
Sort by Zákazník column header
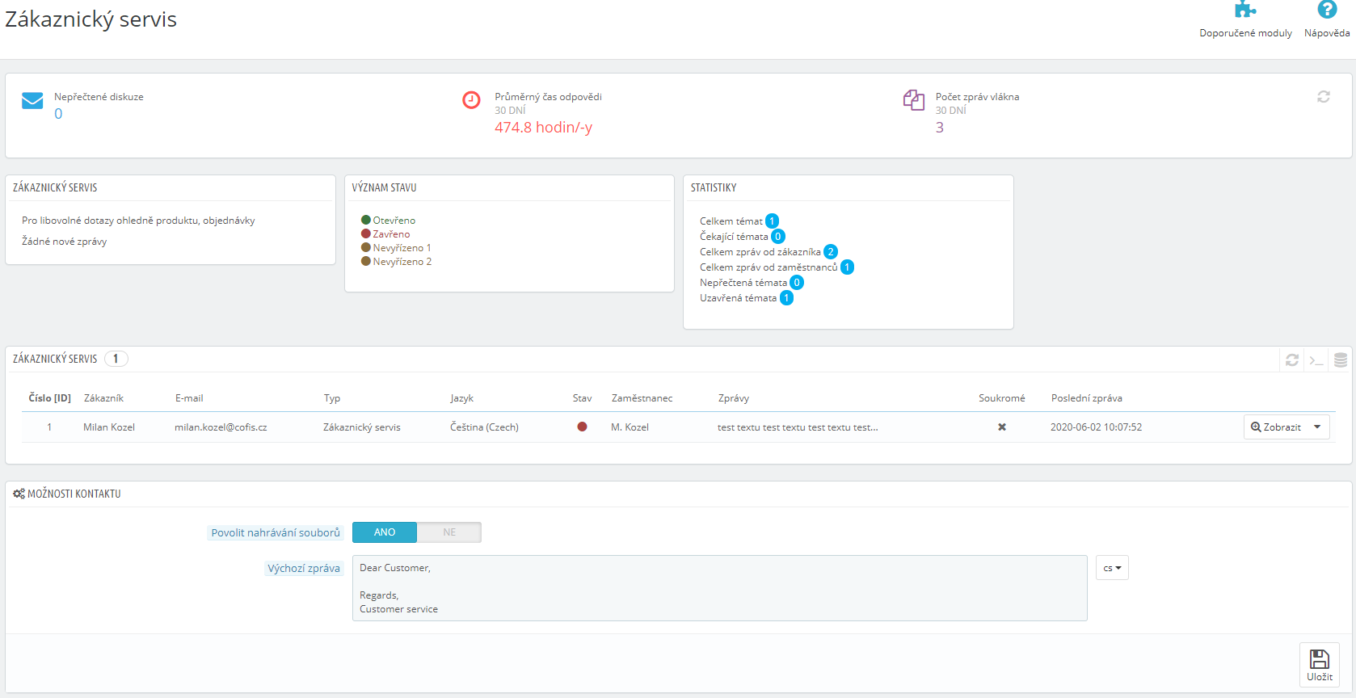click(103, 398)
